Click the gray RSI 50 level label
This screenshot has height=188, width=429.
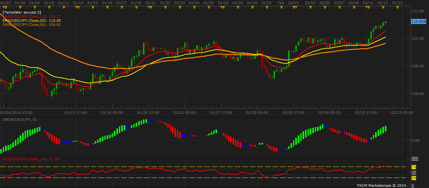[414, 173]
